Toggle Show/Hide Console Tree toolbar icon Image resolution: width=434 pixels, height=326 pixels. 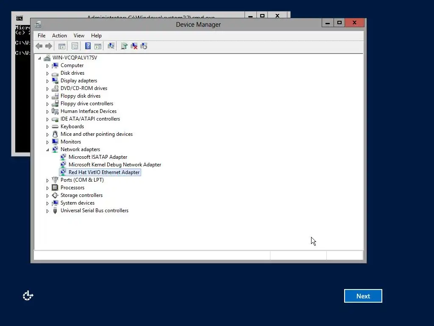point(62,46)
